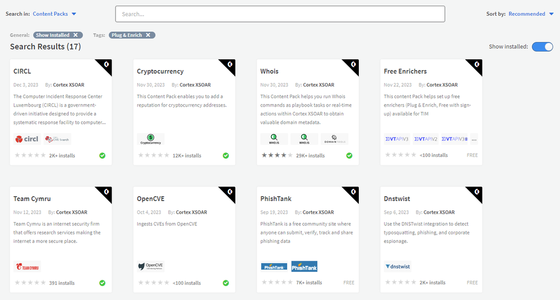The height and width of the screenshot is (300, 560).
Task: Click the dnstwist integration logo icon
Action: coord(398,266)
